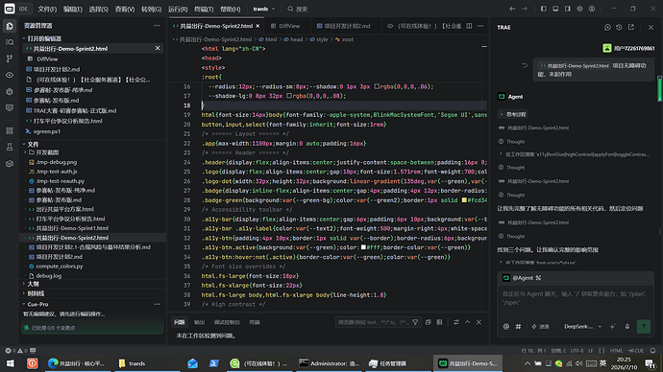Click the split editor icon in tab bar
The image size is (663, 372).
click(x=469, y=26)
